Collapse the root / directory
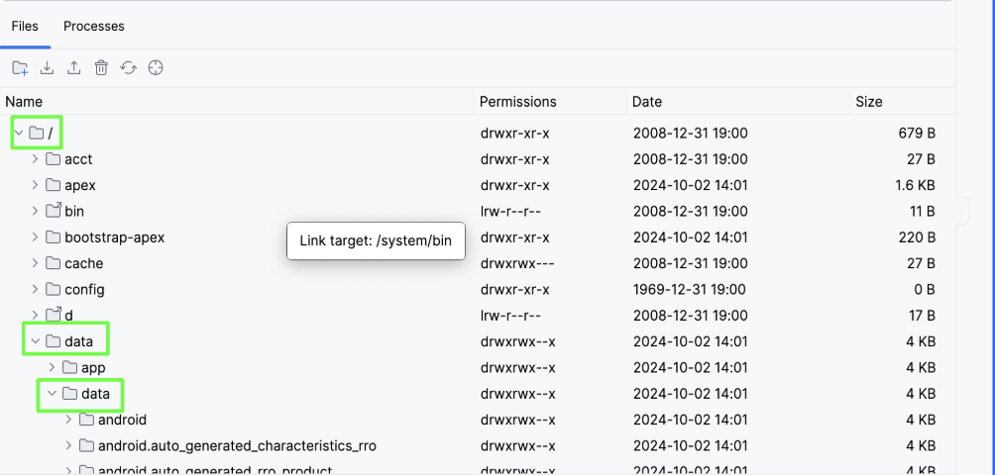The width and height of the screenshot is (995, 475). (19, 133)
